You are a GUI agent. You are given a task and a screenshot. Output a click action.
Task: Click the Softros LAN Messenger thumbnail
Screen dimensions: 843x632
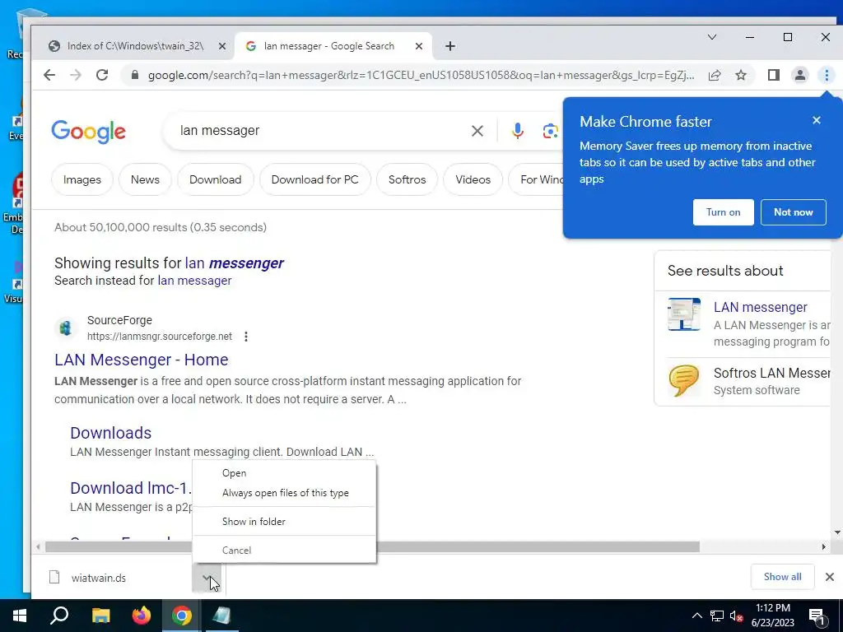point(684,380)
